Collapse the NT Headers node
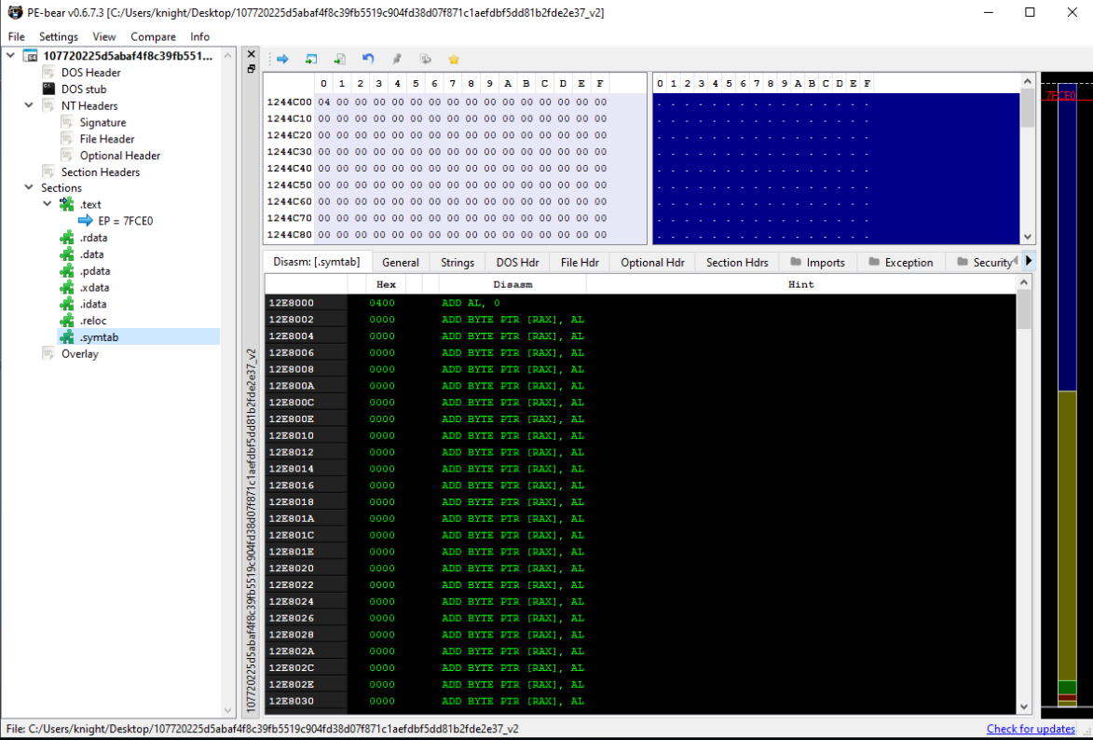The image size is (1093, 740). [x=29, y=105]
